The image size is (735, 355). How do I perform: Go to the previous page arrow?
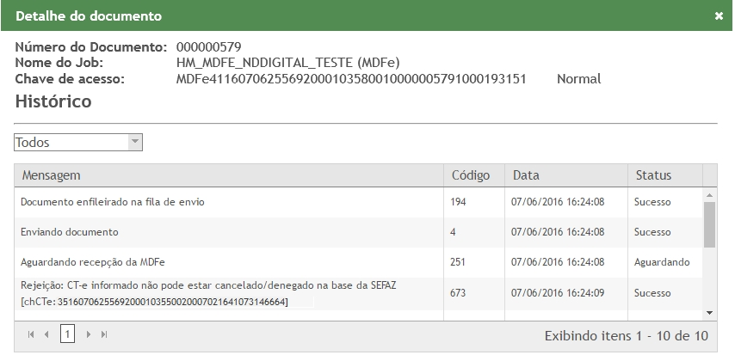(47, 334)
